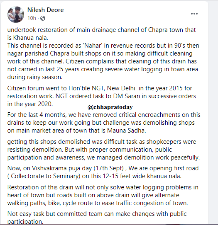The height and width of the screenshot is (225, 218).
Task: Click the 'Citizen forum went to Hon'ble NGT' paragraph
Action: pyautogui.click(x=101, y=96)
